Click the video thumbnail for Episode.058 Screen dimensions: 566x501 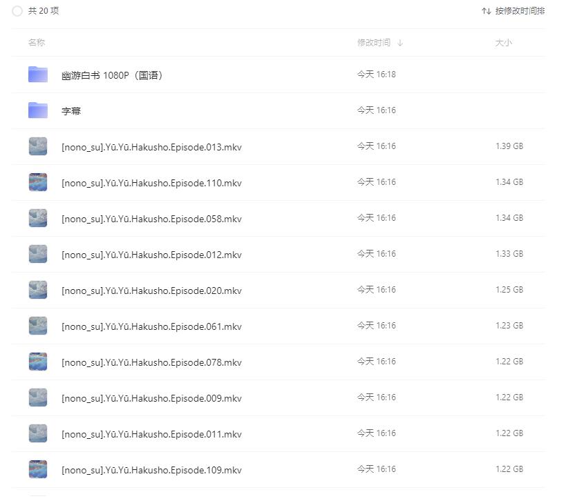[x=37, y=218]
